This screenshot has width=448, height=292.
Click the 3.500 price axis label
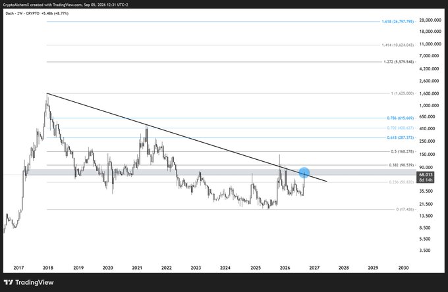pos(425,251)
